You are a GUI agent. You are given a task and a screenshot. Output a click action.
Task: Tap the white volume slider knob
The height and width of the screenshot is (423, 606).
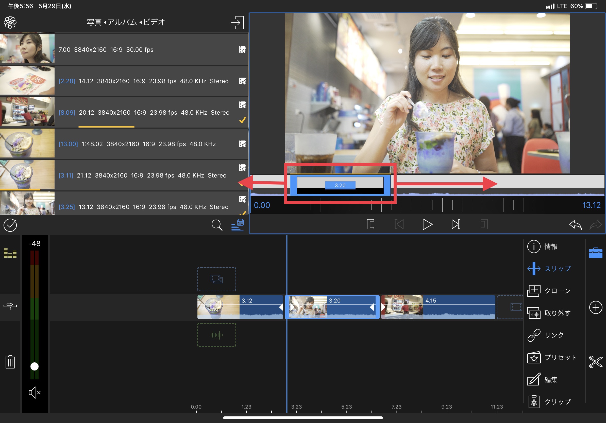click(35, 366)
